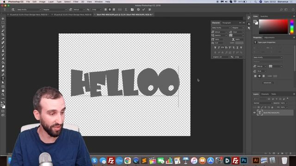
Task: Select the Brush tool
Action: pyautogui.click(x=3, y=47)
